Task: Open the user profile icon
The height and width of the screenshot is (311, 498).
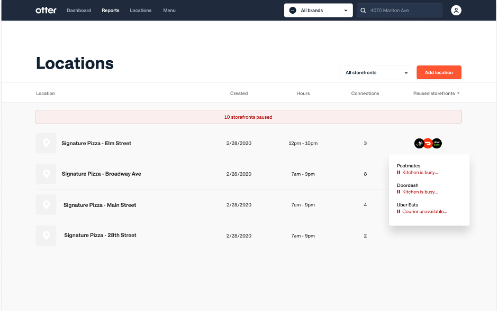Action: (x=456, y=11)
